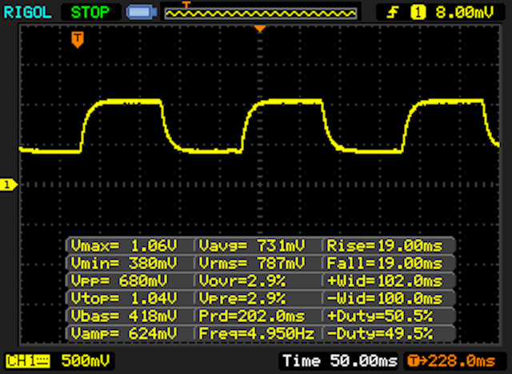512x374 pixels.
Task: Click the Vavg= 731mV measurement
Action: click(x=252, y=245)
